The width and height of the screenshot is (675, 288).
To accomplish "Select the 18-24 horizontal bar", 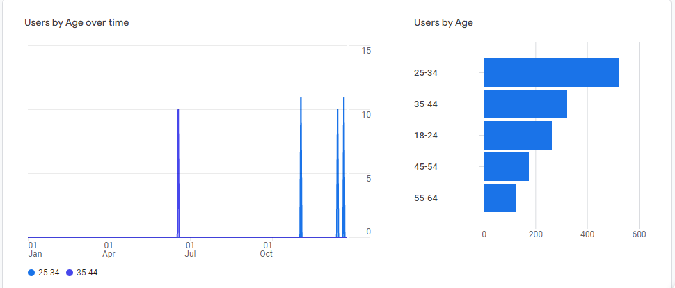I will coord(517,136).
